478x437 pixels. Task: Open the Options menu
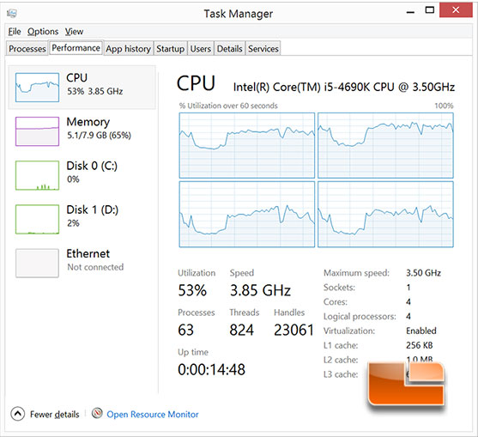coord(43,32)
